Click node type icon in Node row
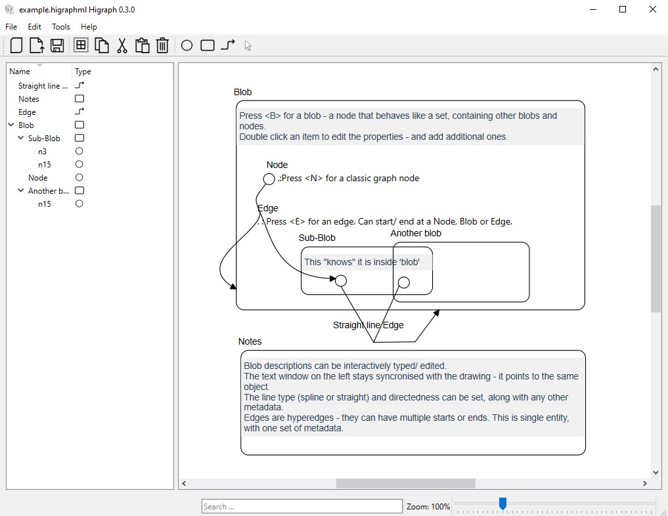 (x=79, y=177)
